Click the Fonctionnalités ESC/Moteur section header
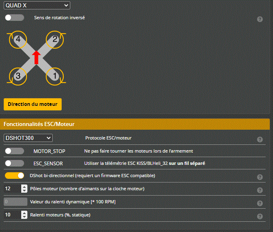273x232 pixels. point(135,124)
